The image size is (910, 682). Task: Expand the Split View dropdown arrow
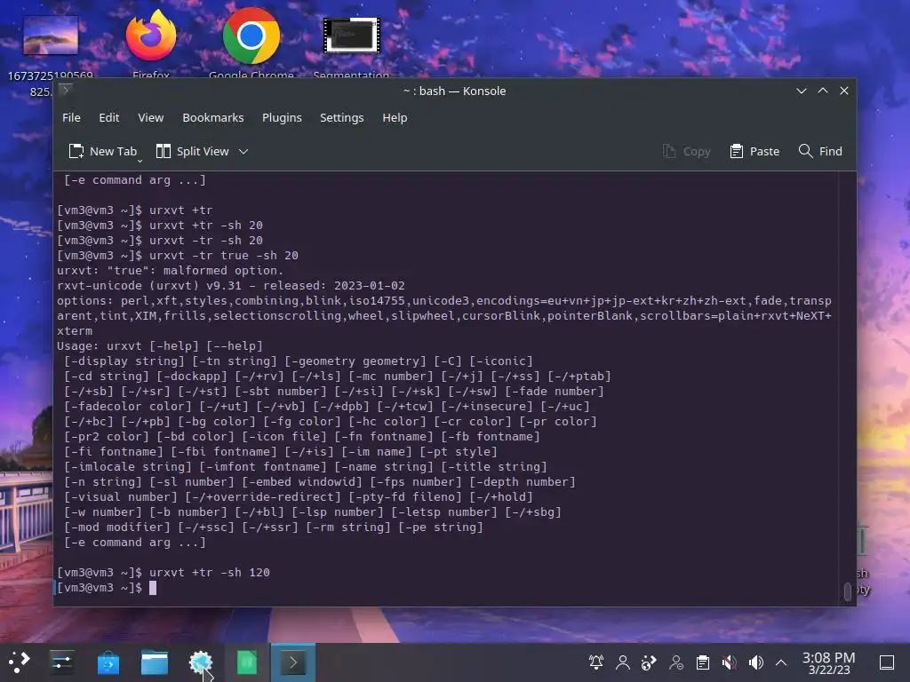243,151
